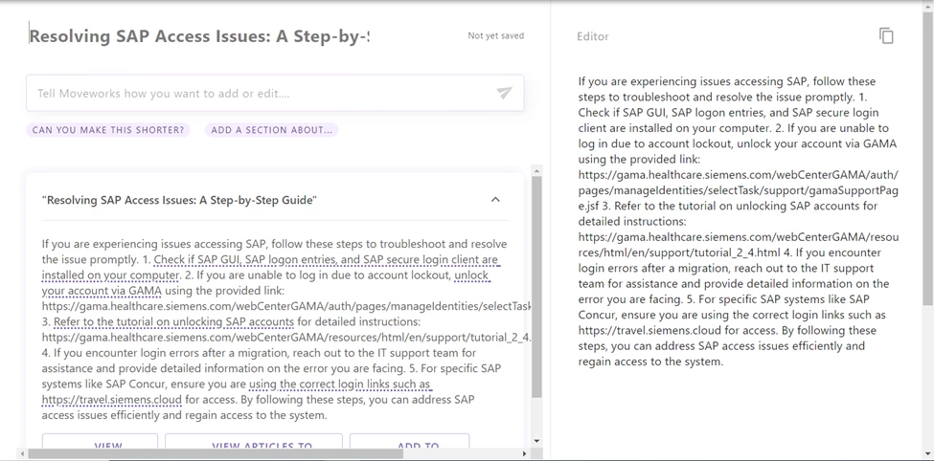Click underlined 'Check if SAP GUI' phrase
Viewport: 934px width, 461px height.
(197, 260)
